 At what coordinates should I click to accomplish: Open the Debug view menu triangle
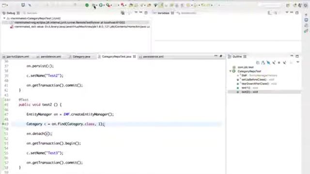point(136,13)
